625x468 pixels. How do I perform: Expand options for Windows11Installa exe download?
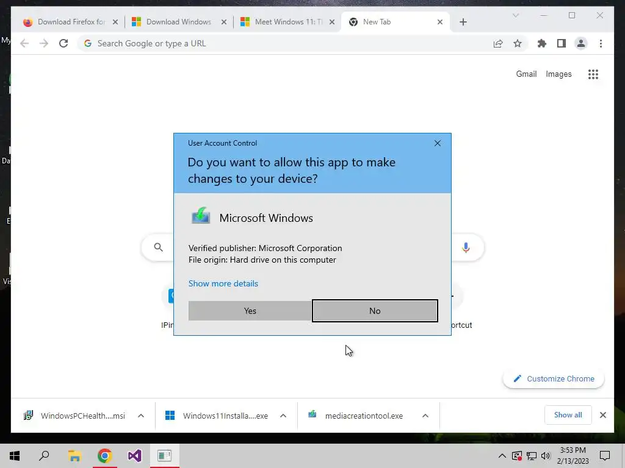coord(283,416)
